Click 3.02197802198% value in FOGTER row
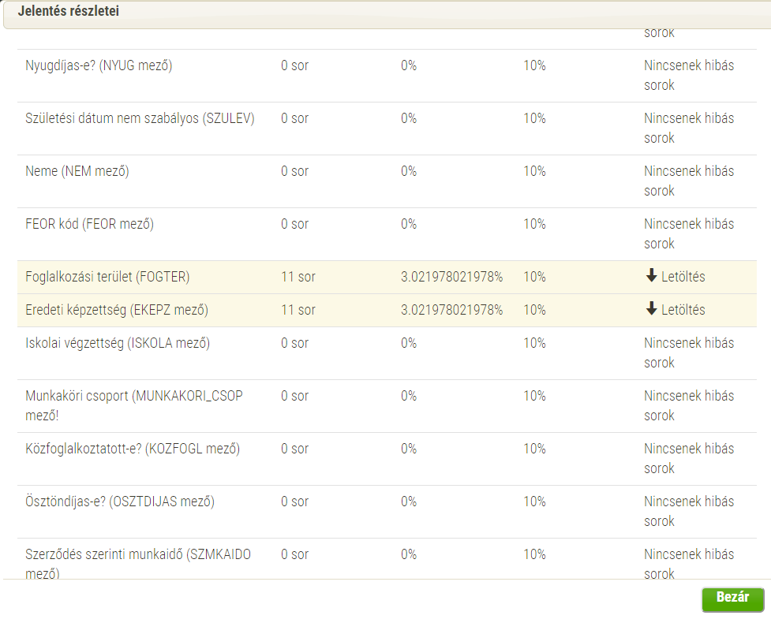This screenshot has height=619, width=771. 452,277
